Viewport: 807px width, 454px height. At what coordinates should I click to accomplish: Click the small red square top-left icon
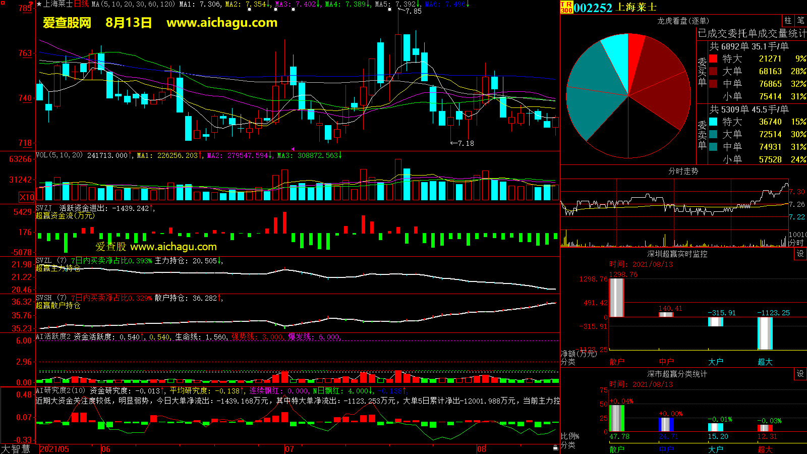(x=3, y=3)
